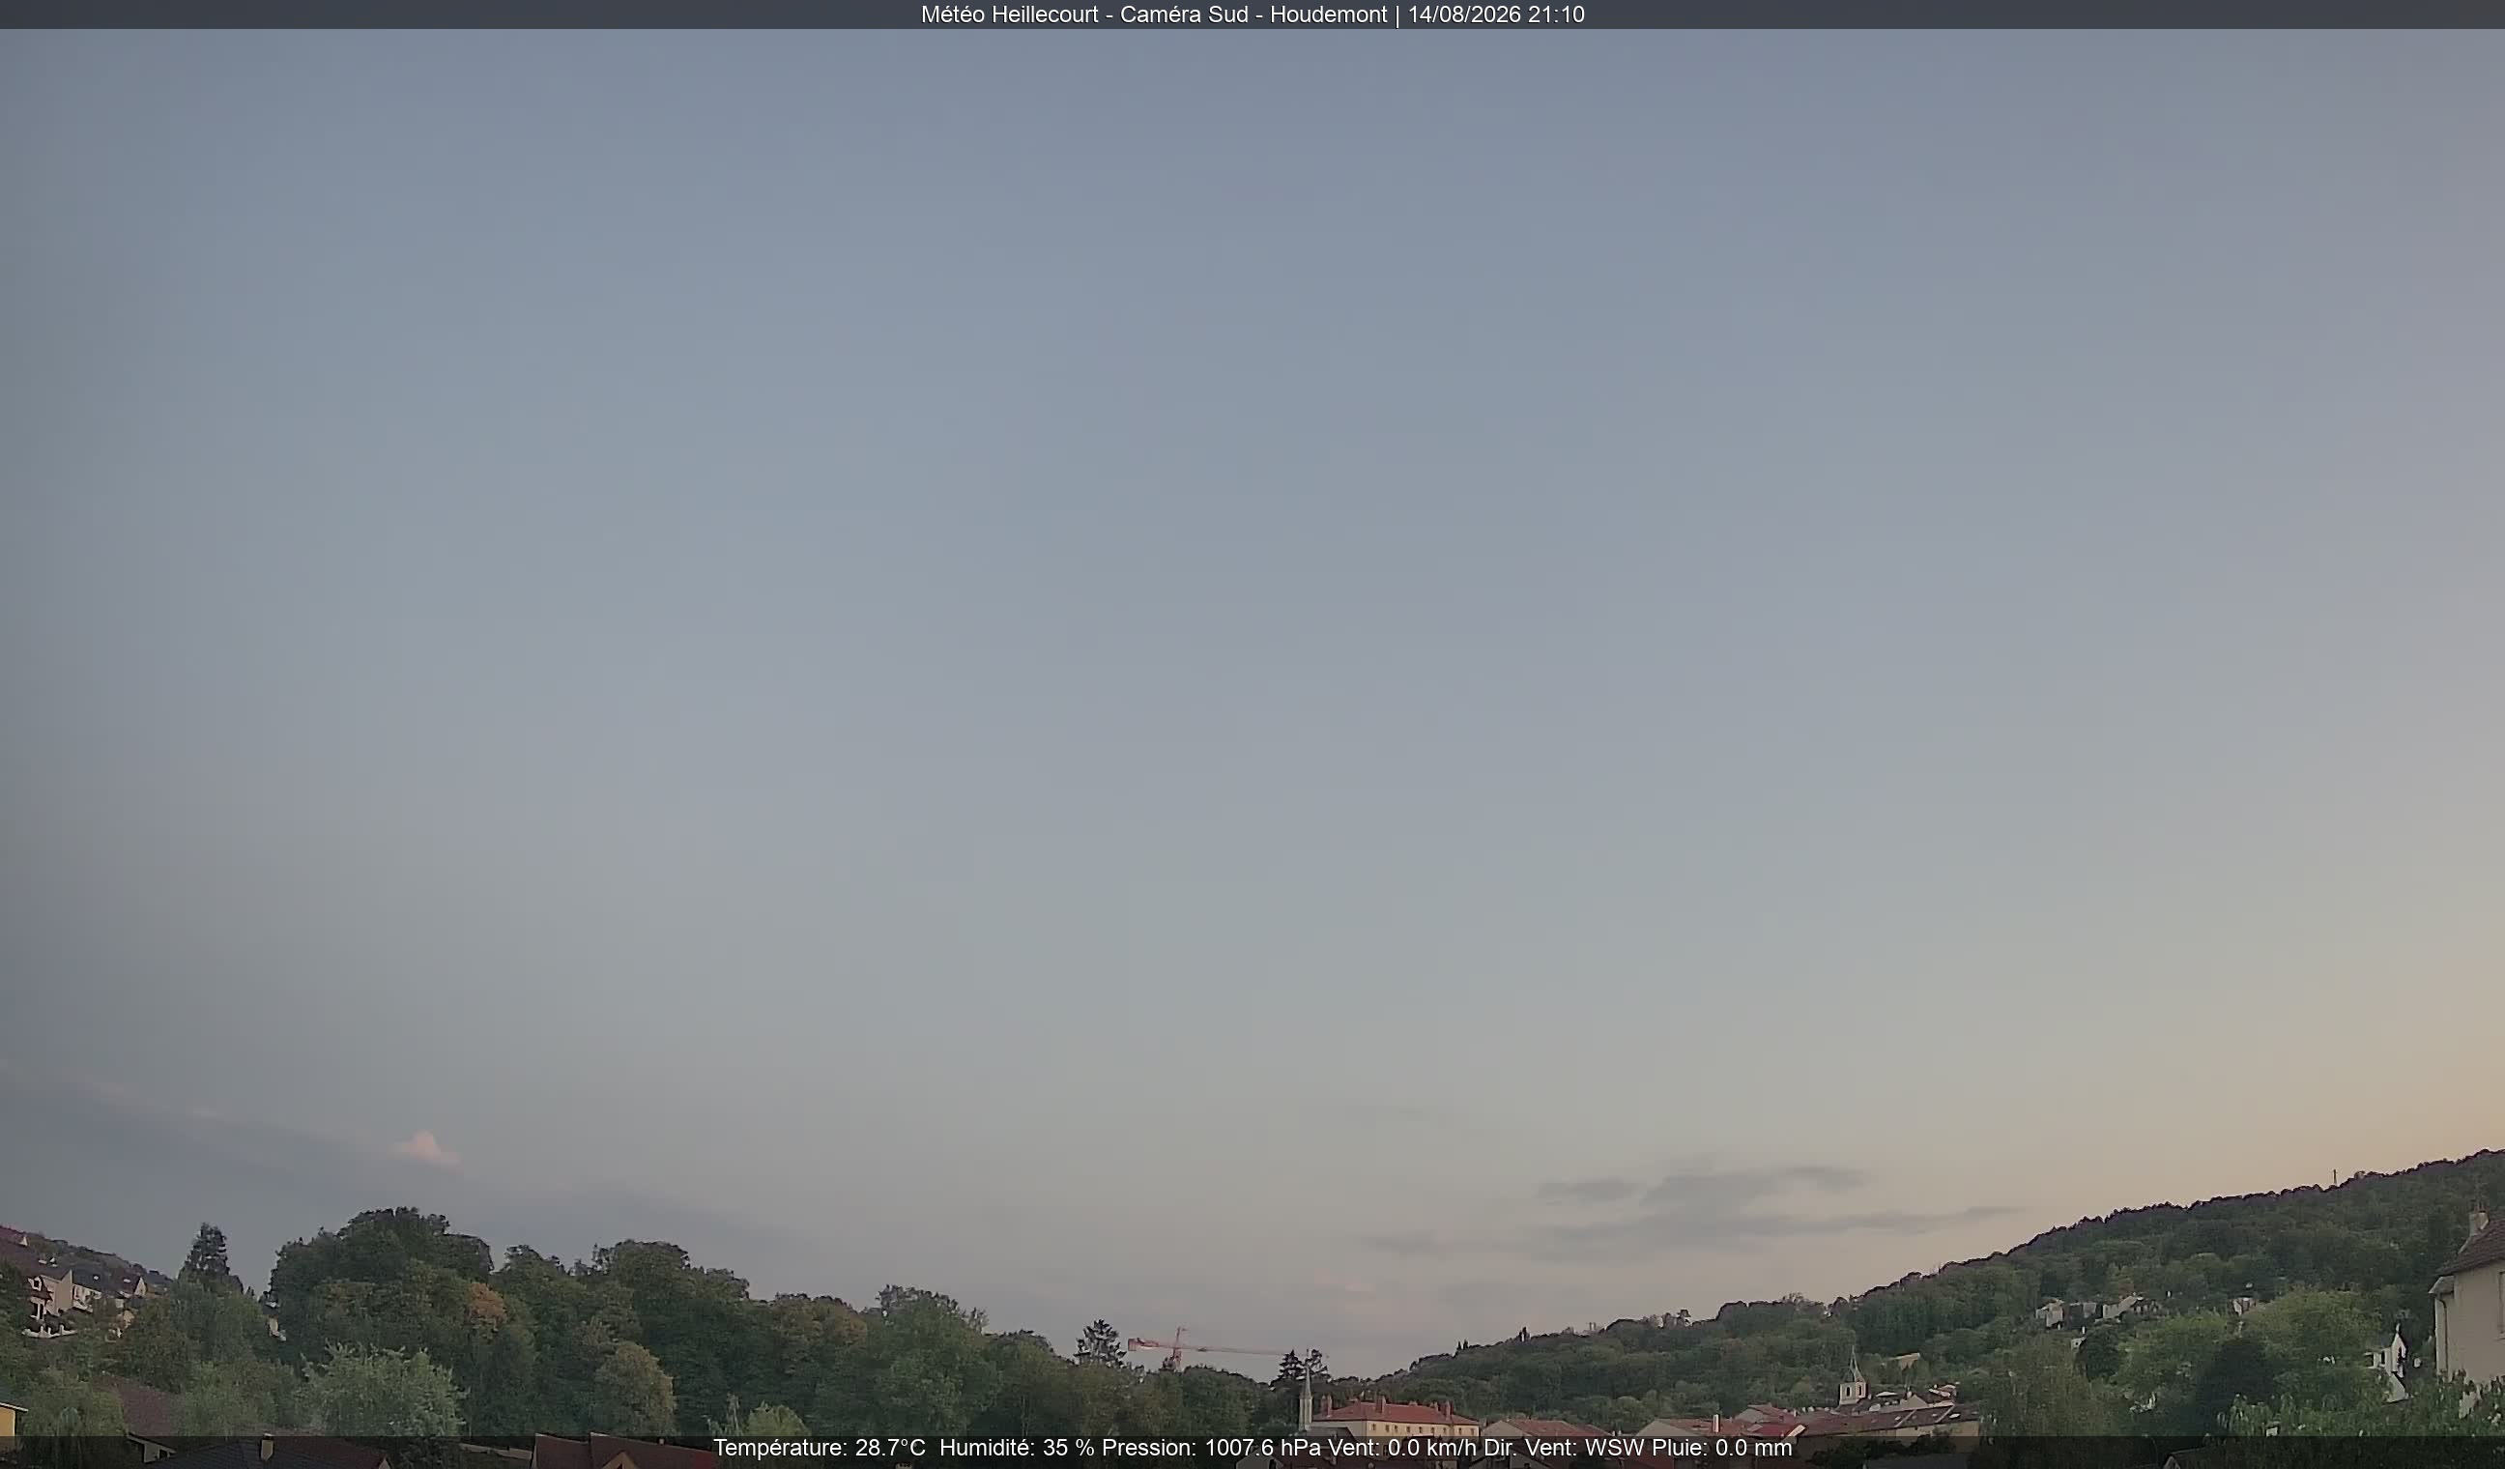Click the "Houdemont" location text

(x=1328, y=14)
